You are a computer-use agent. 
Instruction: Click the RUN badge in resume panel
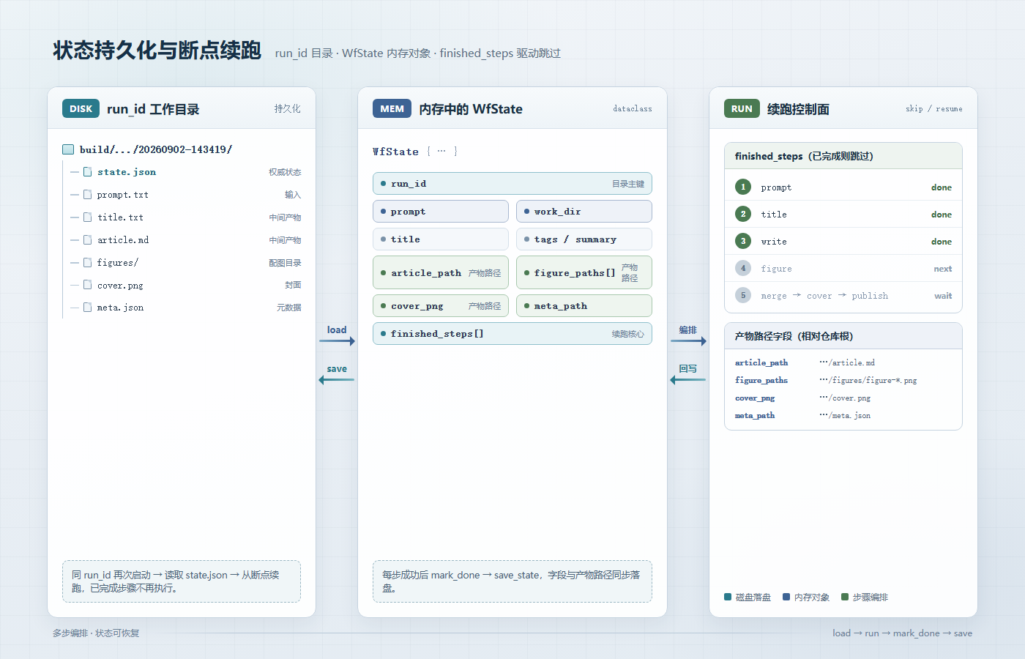[742, 108]
